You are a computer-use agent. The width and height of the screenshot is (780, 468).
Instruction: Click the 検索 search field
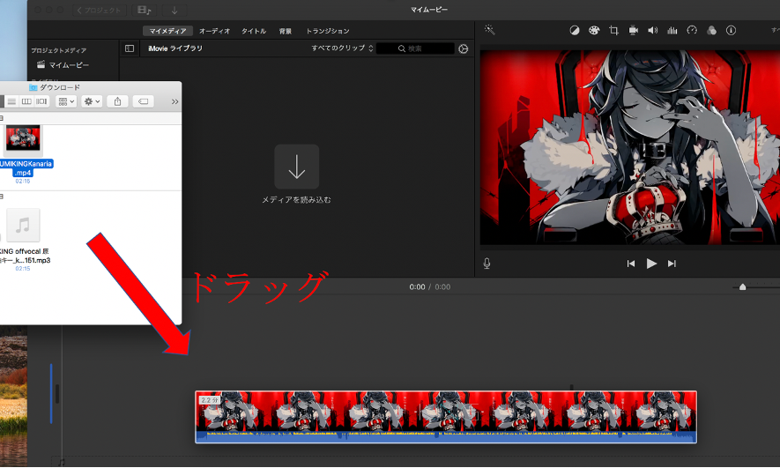click(415, 48)
